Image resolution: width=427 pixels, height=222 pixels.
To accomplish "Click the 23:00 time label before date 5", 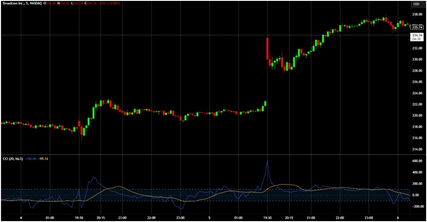I will 181,218.
